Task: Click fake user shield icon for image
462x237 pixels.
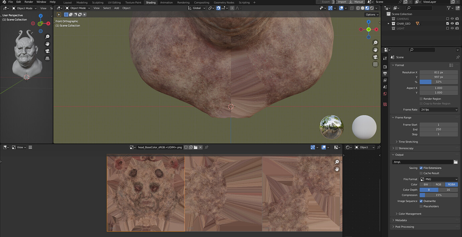Action: click(x=186, y=147)
